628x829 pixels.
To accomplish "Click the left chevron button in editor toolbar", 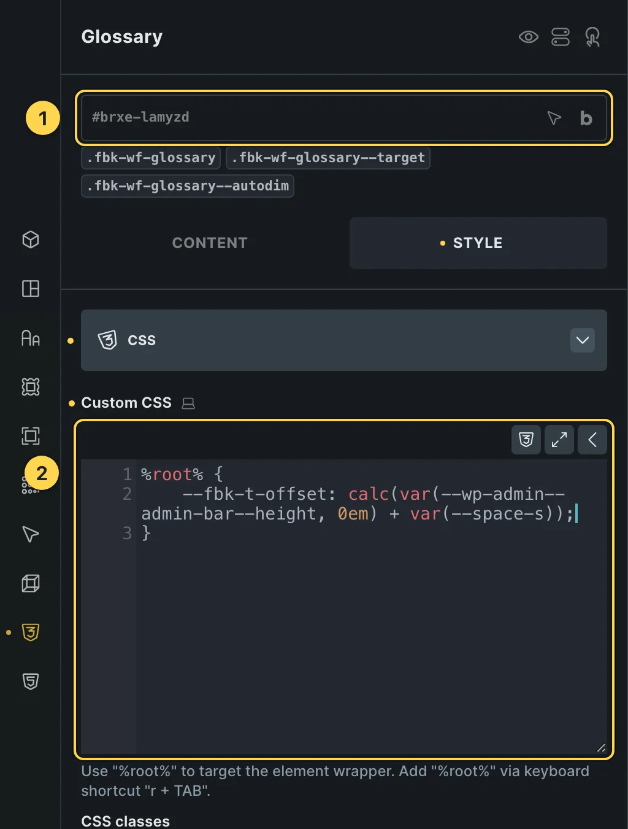I will point(592,440).
